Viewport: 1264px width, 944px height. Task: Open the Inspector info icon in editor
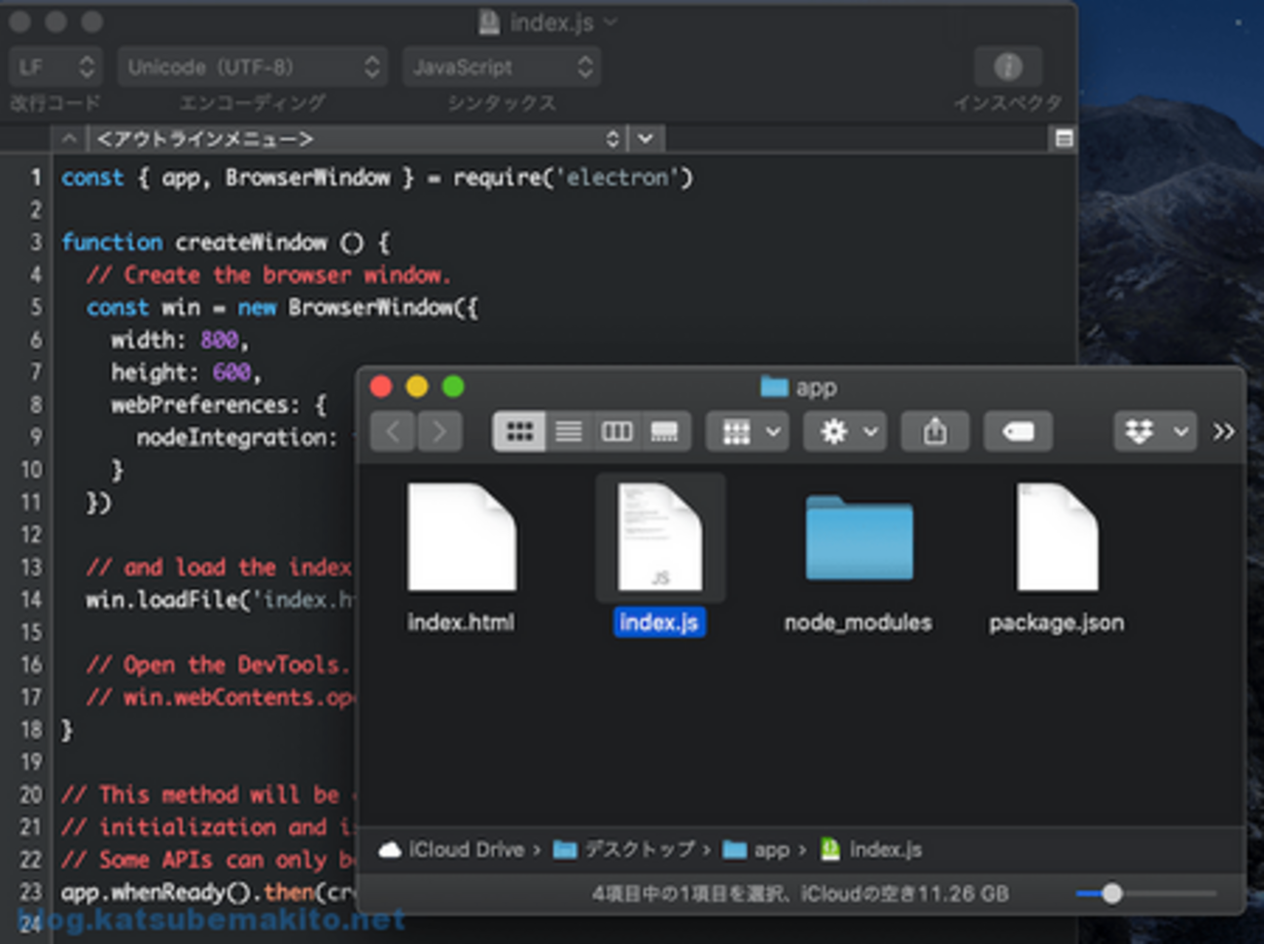click(x=1007, y=67)
